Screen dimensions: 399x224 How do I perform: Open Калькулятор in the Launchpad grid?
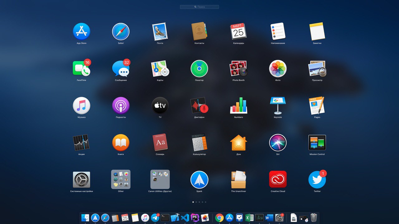[199, 142]
